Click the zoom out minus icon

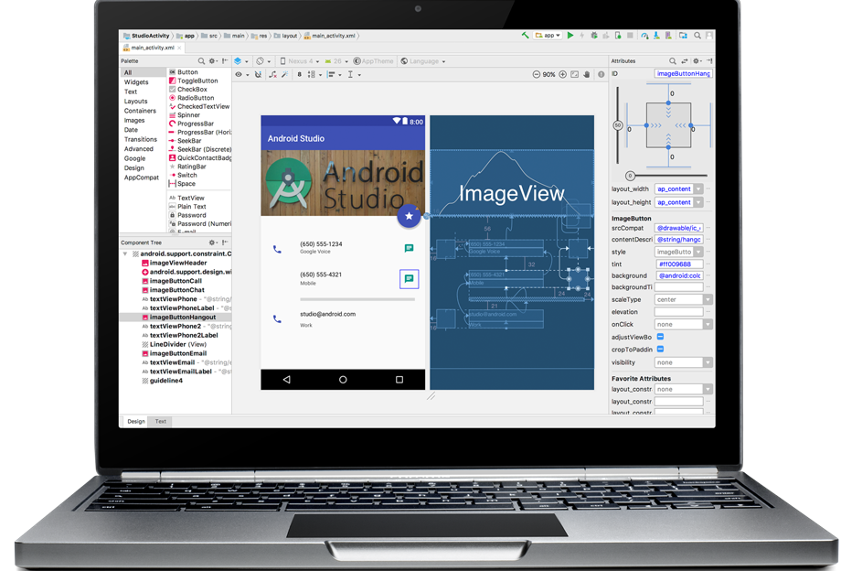point(535,74)
